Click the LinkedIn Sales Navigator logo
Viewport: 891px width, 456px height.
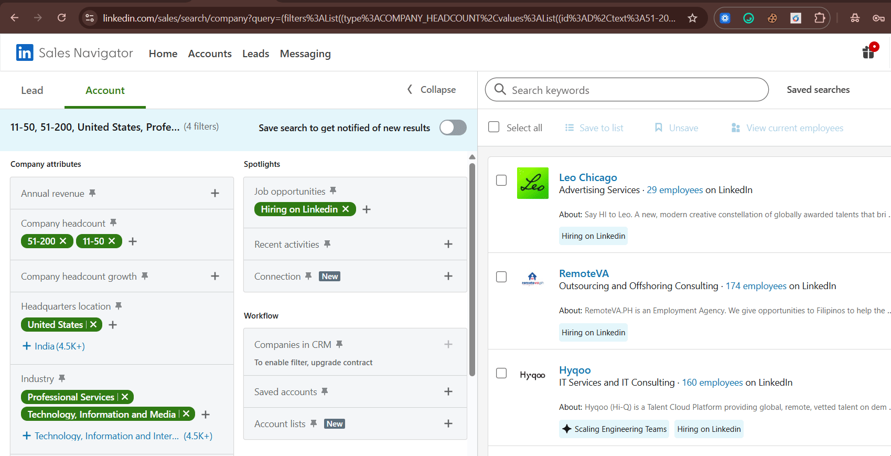(x=74, y=53)
